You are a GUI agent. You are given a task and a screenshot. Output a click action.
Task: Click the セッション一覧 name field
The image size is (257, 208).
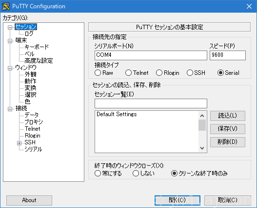point(151,104)
